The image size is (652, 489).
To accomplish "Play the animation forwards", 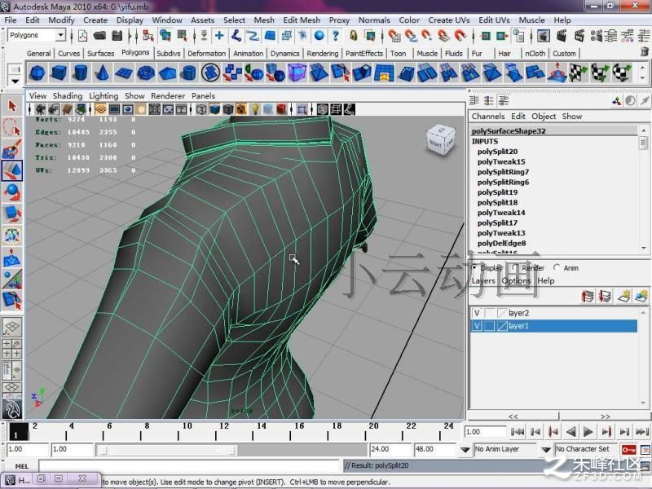I will 588,432.
